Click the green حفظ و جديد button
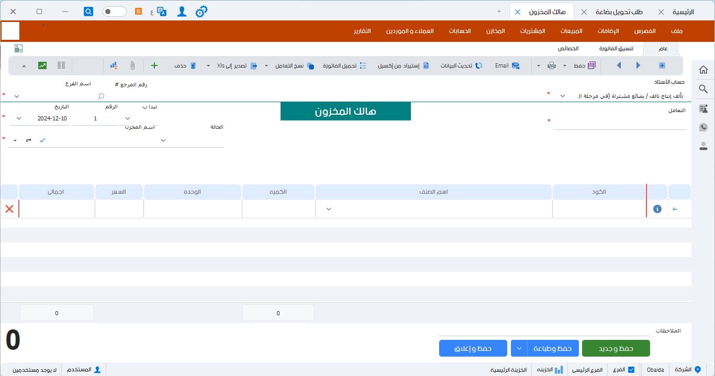 616,348
